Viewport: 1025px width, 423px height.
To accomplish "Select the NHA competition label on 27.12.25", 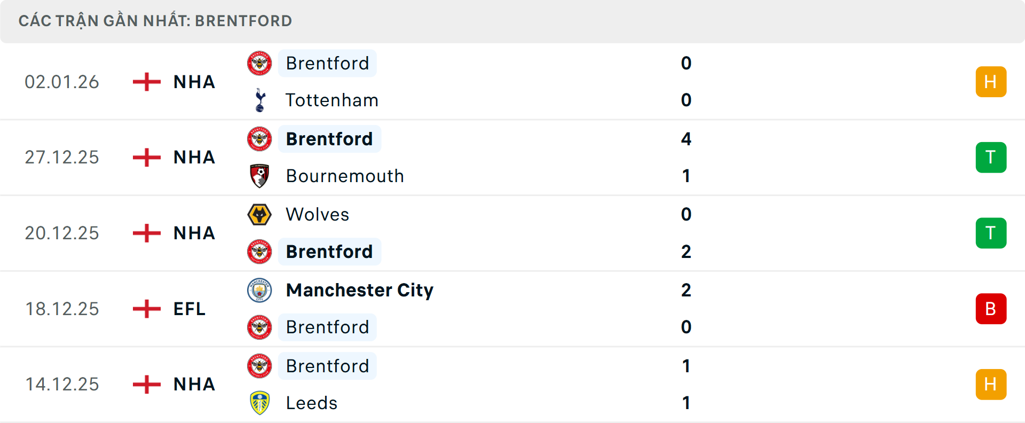I will click(193, 157).
